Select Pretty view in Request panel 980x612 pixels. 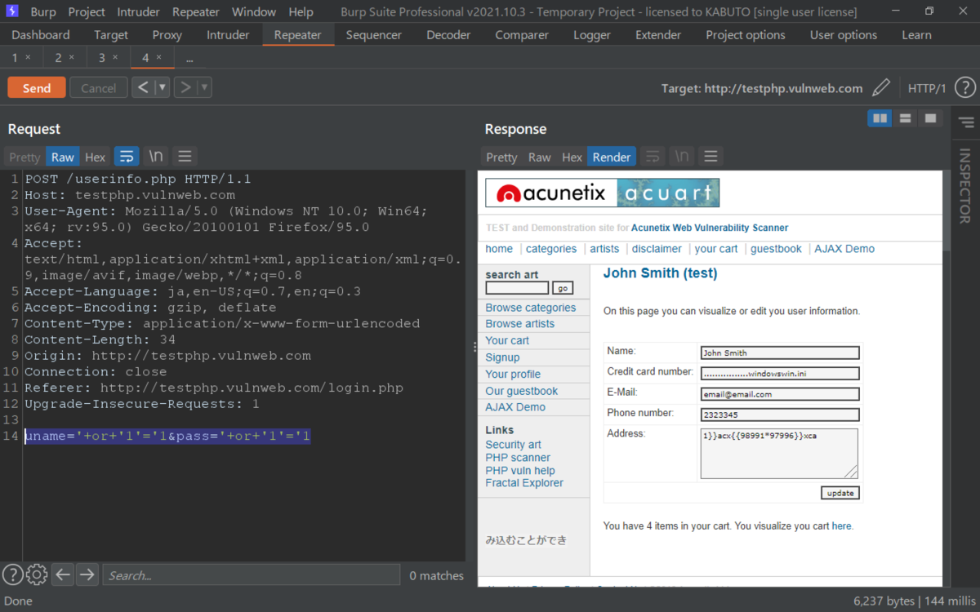point(24,157)
